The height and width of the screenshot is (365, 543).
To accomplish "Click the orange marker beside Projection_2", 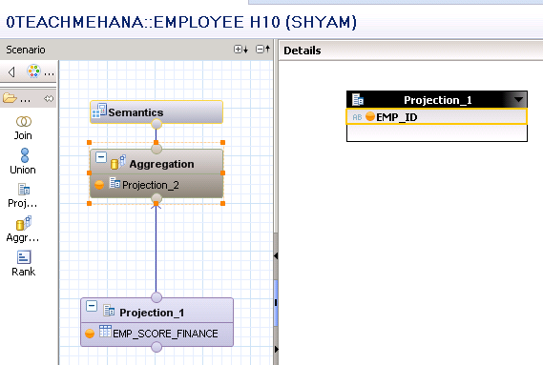I will pos(99,185).
